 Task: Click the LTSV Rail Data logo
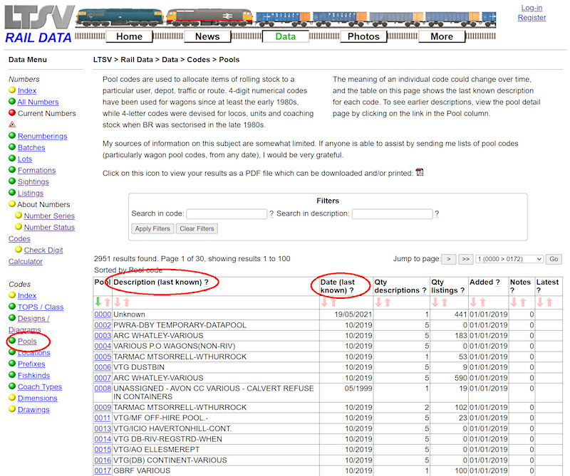tap(38, 23)
